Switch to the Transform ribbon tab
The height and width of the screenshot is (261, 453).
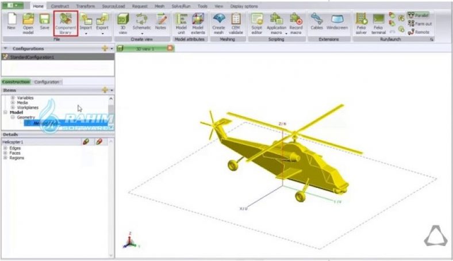86,6
